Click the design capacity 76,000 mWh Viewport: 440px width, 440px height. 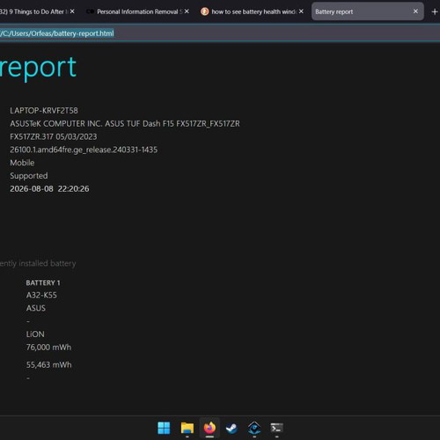tap(48, 348)
